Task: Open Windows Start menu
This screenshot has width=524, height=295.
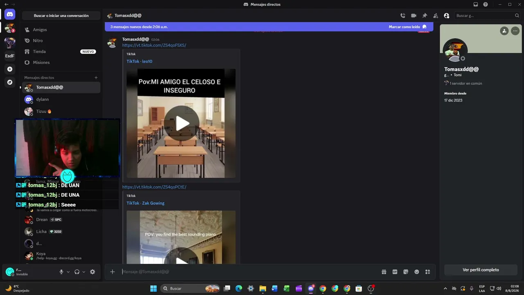Action: [154, 288]
